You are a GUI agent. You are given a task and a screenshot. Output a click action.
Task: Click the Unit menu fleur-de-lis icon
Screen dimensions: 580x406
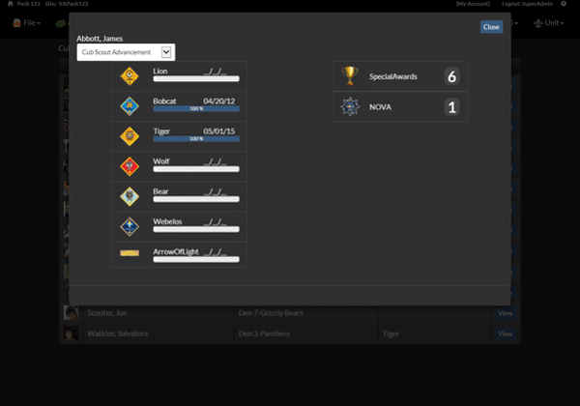point(537,23)
